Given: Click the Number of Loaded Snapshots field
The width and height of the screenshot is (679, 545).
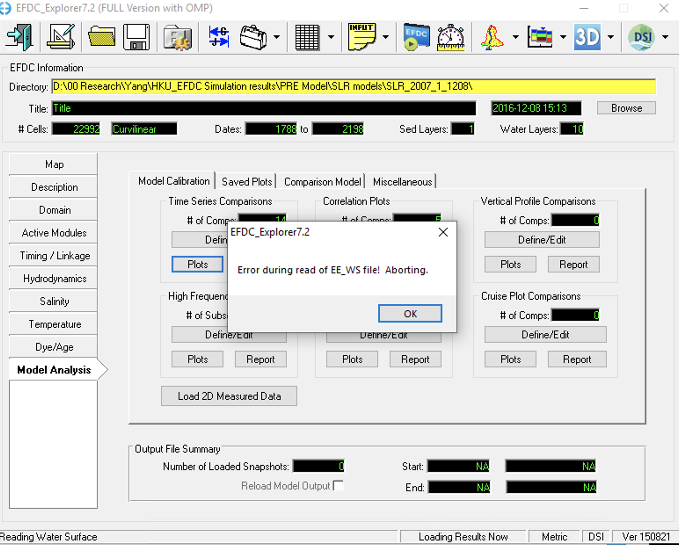Looking at the screenshot, I should 319,466.
